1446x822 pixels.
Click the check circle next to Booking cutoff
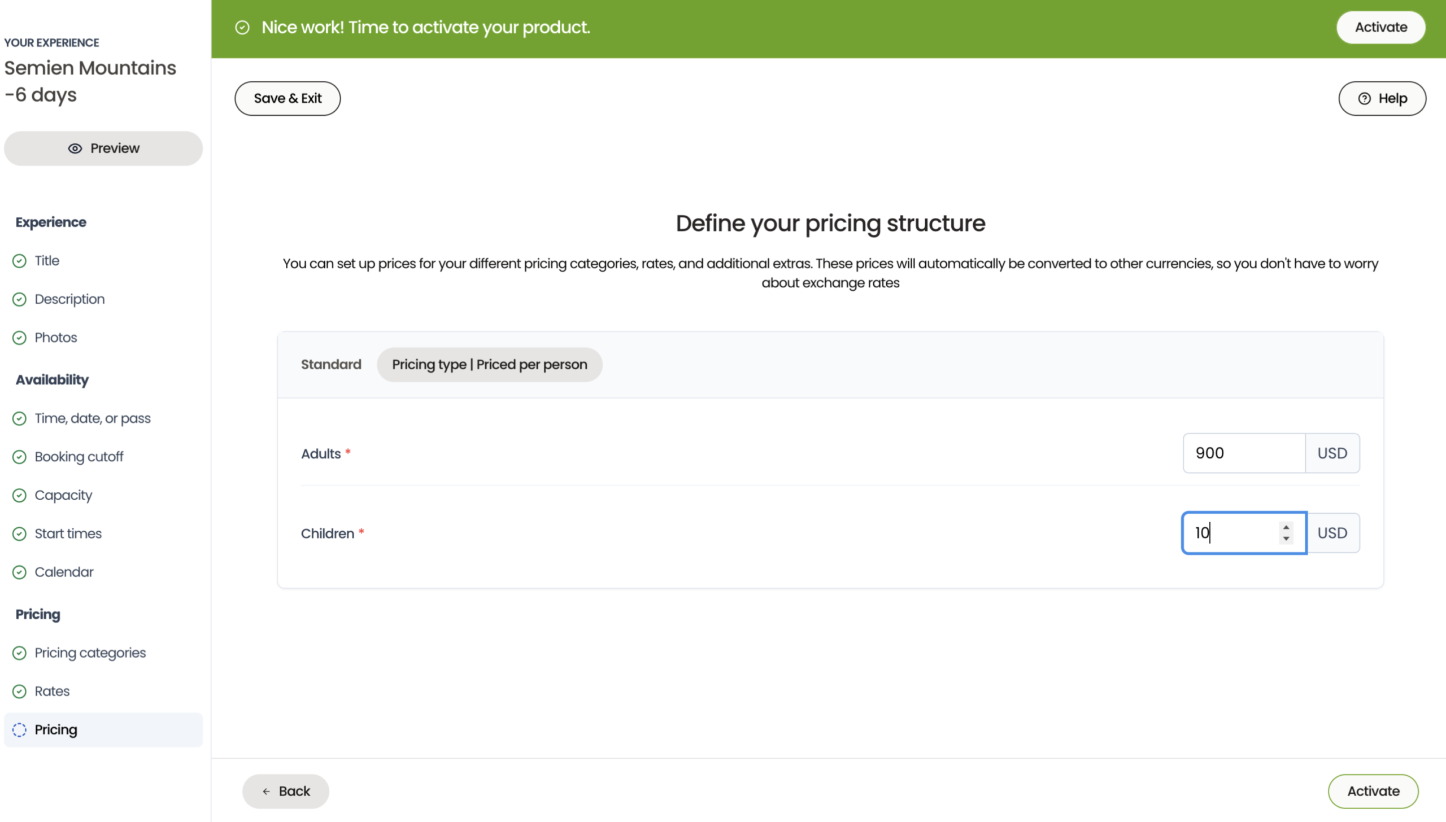click(19, 457)
